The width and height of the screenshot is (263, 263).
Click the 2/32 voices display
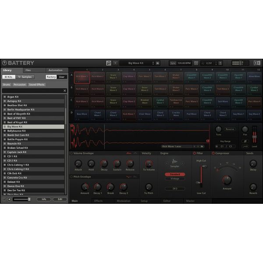pos(209,63)
